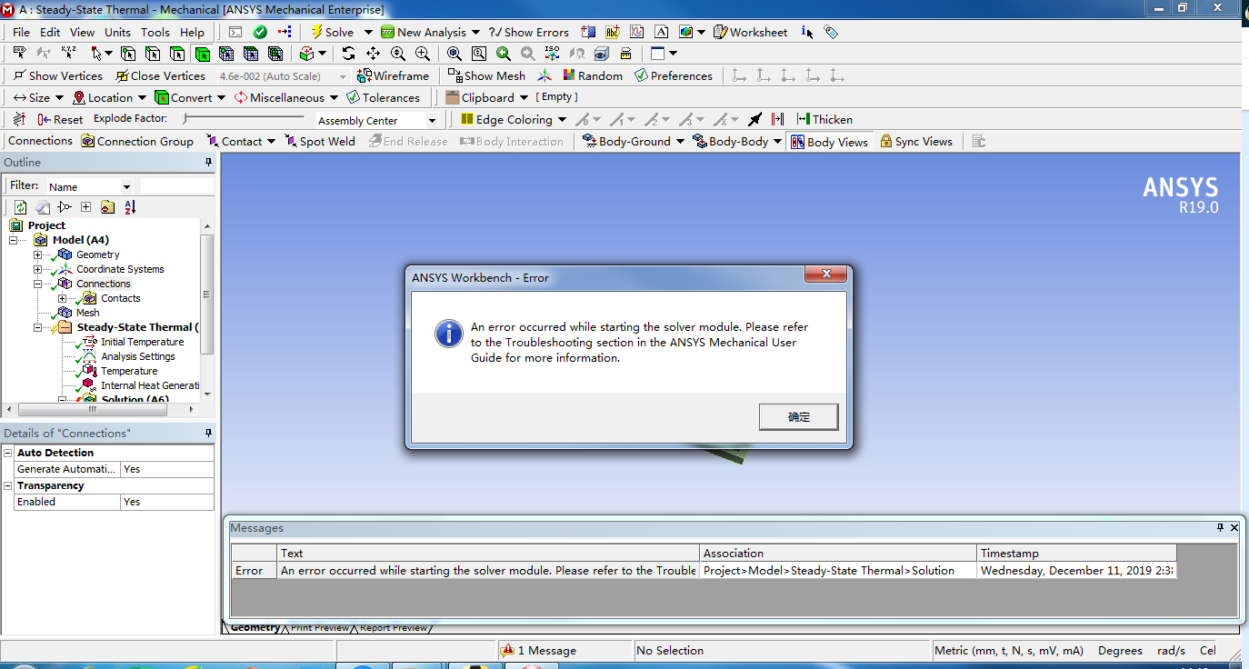Click the Thicken annotations tool
The image size is (1249, 669).
click(824, 119)
